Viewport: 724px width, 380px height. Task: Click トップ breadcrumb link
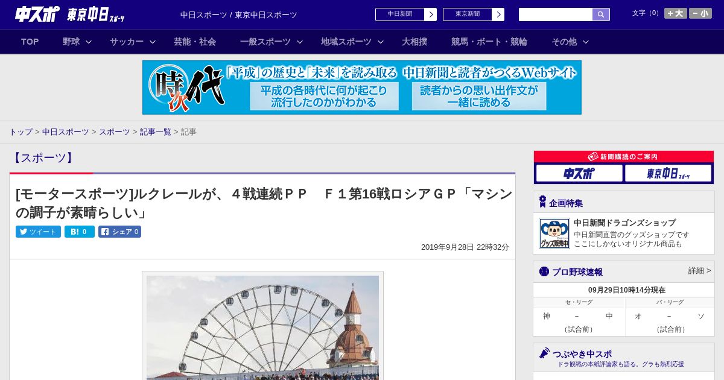pos(21,131)
